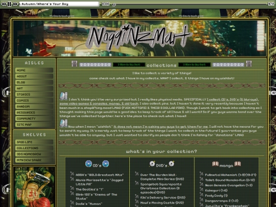Click bullet icon beside Fooly Cooly
Image resolution: width=276 pixels, height=207 pixels.
(x=201, y=194)
